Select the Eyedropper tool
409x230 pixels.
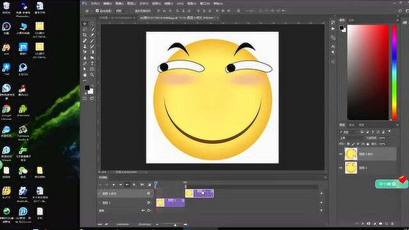coord(92,34)
